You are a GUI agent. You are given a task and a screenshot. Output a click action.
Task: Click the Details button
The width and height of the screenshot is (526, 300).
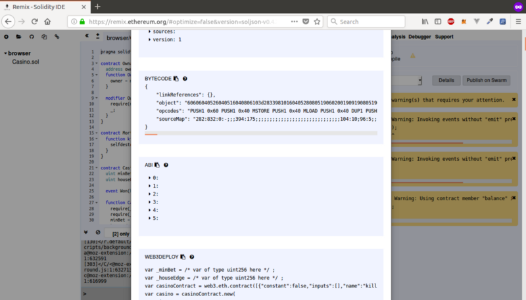point(446,80)
